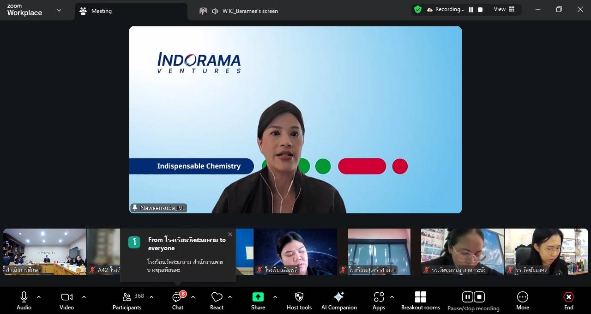Open the Chat panel
This screenshot has width=591, height=314.
click(178, 301)
